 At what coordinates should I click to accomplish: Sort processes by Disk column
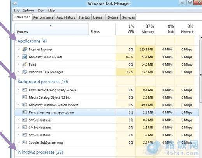[165, 29]
